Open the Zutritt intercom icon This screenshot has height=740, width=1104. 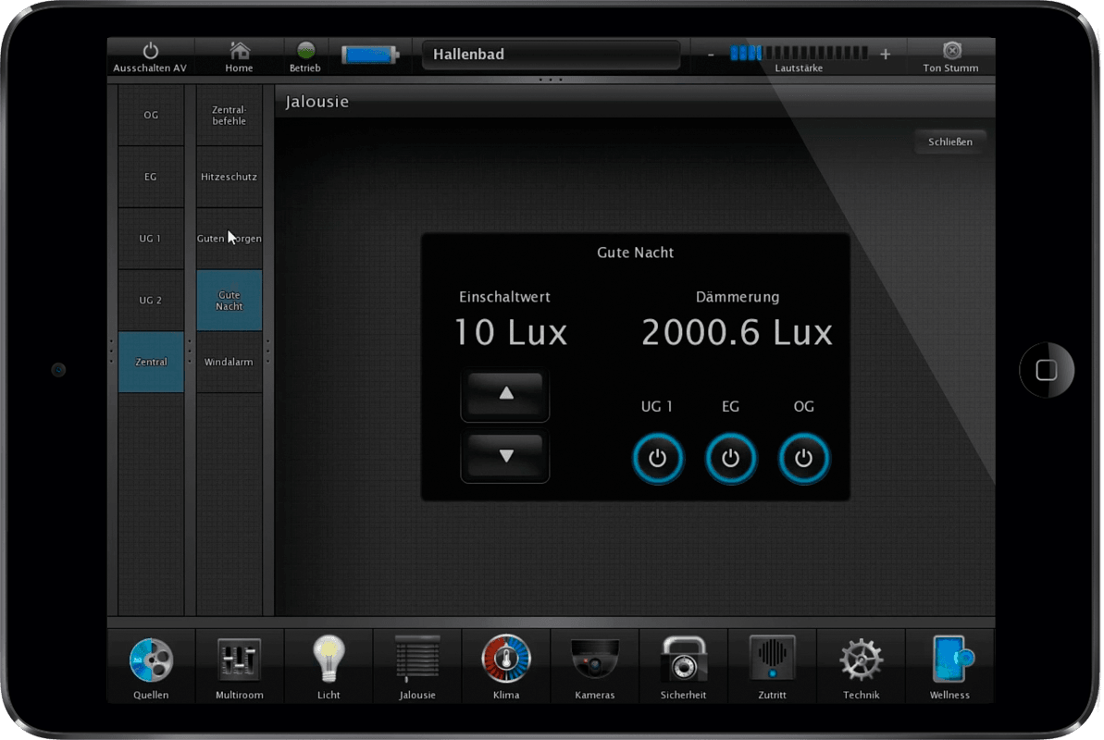click(772, 660)
